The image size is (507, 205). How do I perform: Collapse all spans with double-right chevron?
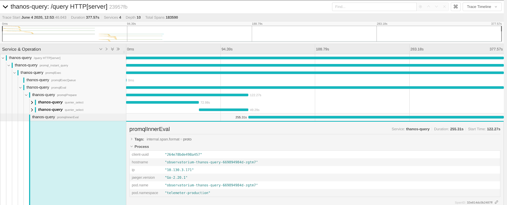[x=118, y=49]
